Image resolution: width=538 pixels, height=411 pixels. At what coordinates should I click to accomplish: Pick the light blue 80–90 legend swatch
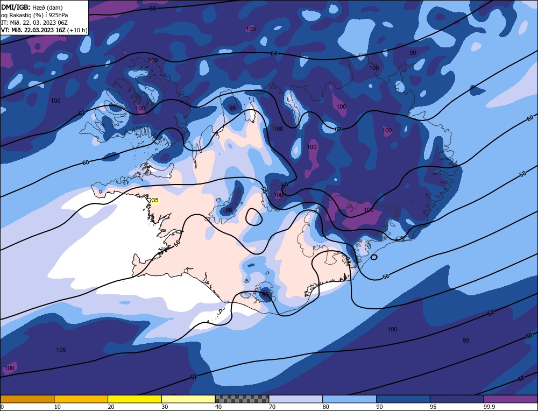349,399
